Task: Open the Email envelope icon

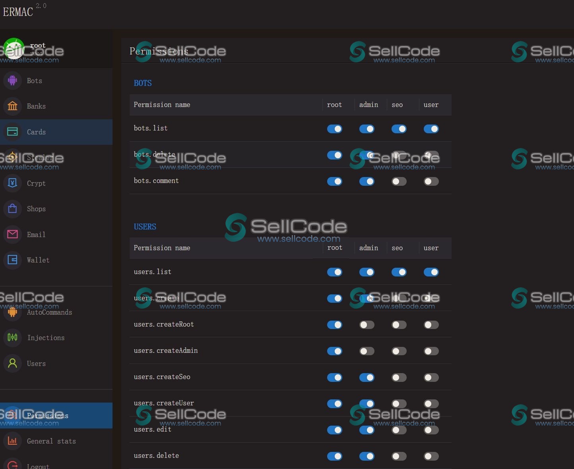Action: (x=12, y=234)
